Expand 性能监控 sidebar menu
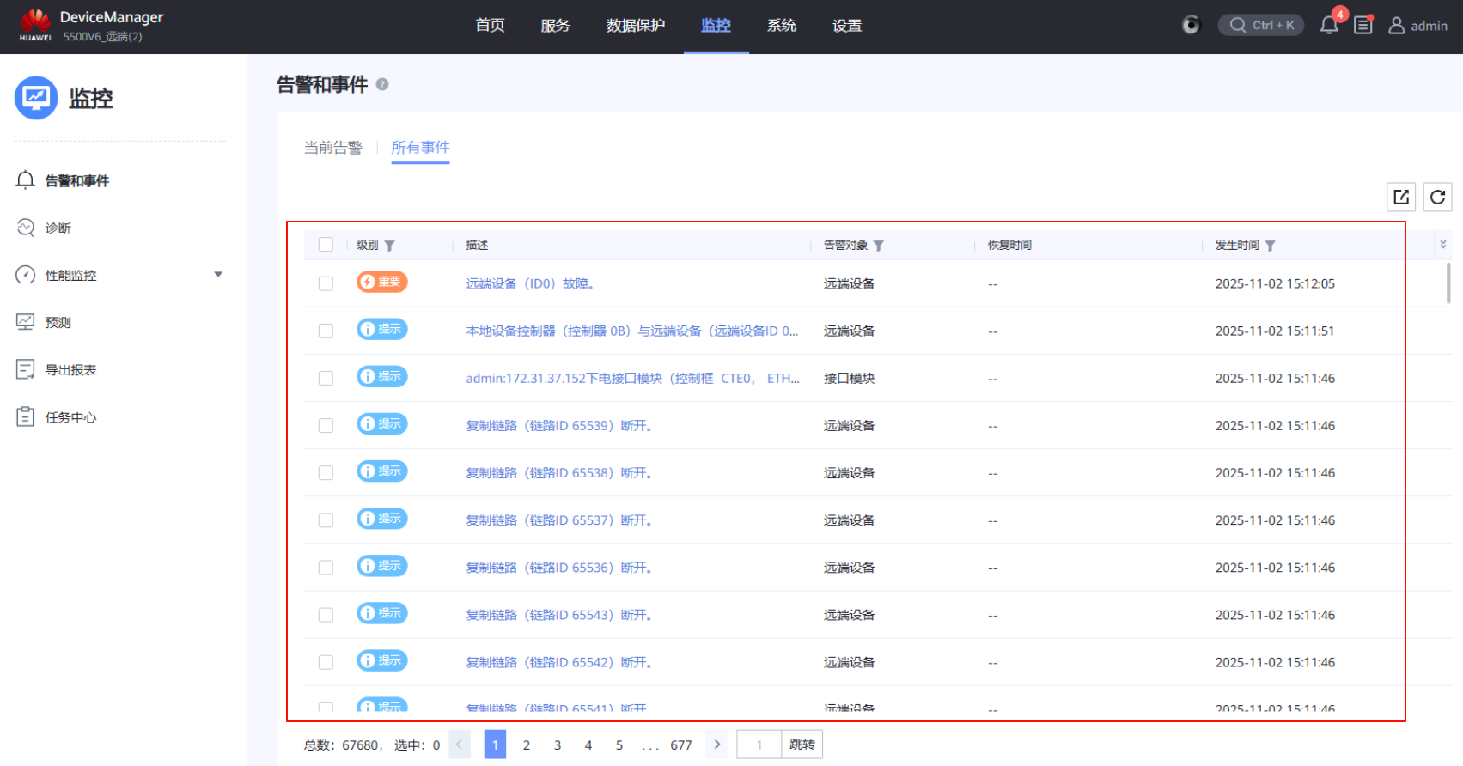Viewport: 1463px width, 766px height. (x=218, y=275)
